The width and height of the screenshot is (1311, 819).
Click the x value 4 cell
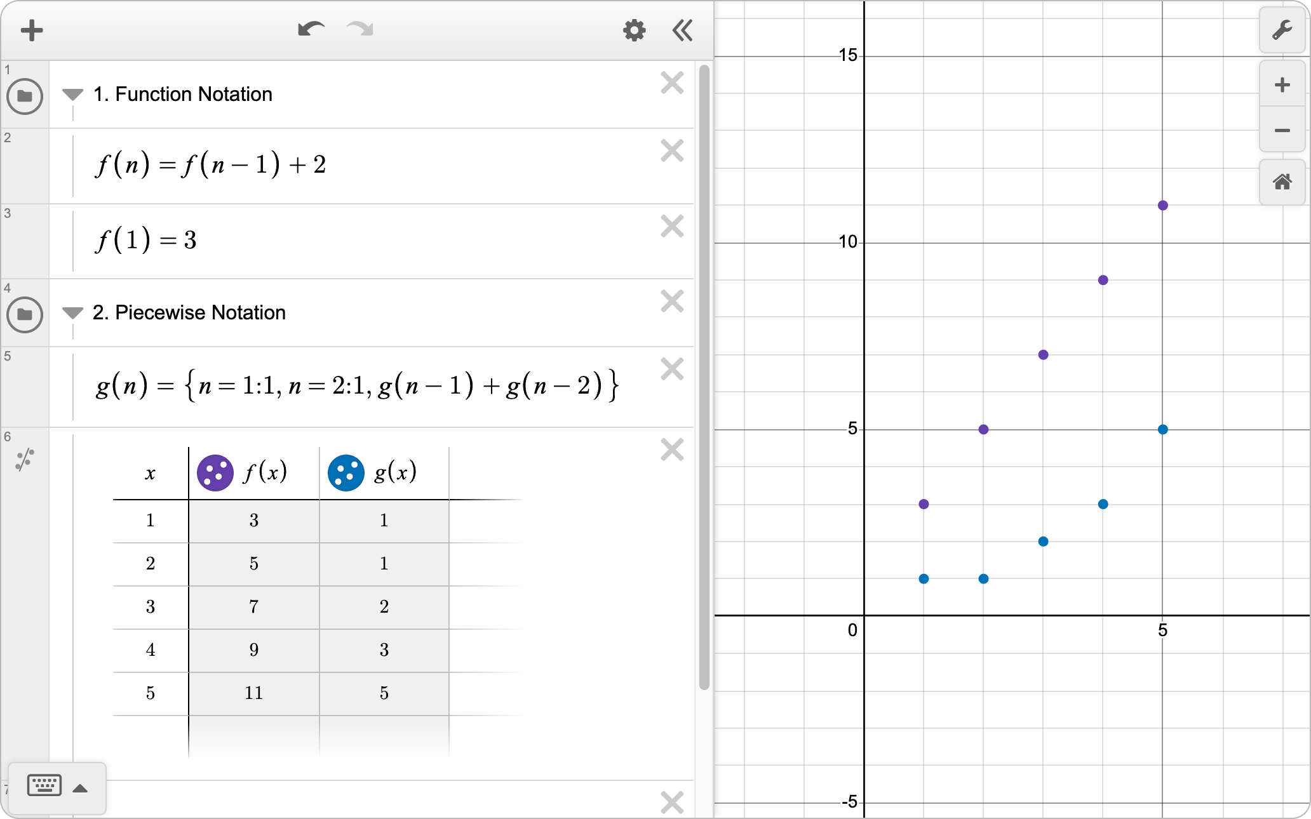151,650
